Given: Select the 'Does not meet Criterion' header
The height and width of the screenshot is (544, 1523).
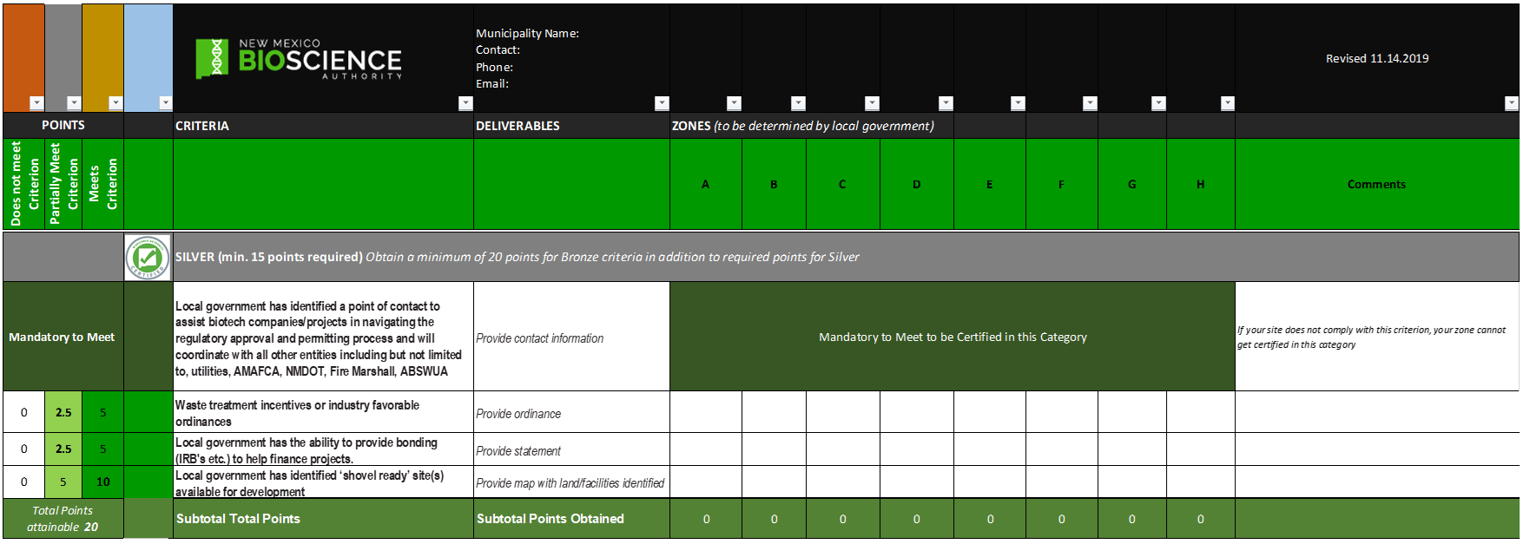Looking at the screenshot, I should 24,184.
